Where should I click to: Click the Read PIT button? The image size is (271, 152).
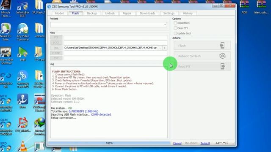point(202,66)
